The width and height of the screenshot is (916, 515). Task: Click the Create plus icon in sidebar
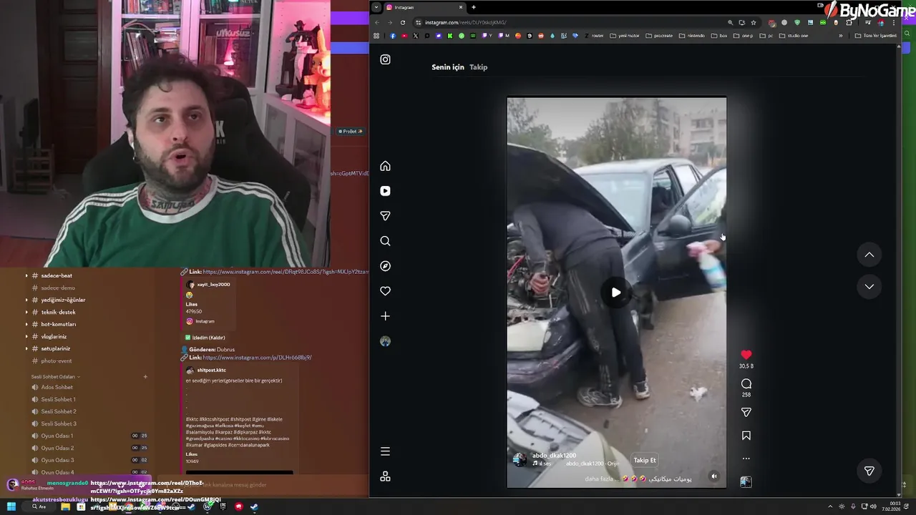pyautogui.click(x=385, y=316)
